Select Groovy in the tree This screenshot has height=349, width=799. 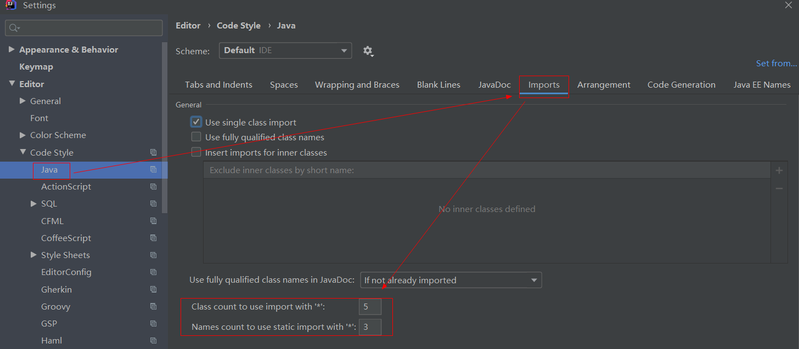(x=55, y=307)
